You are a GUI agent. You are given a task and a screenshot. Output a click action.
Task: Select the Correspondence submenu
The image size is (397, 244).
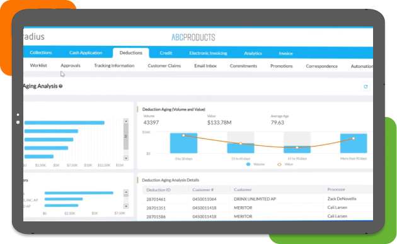tap(321, 66)
